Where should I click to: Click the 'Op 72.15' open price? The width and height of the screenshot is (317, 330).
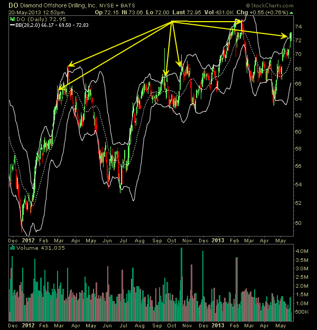[x=107, y=13]
